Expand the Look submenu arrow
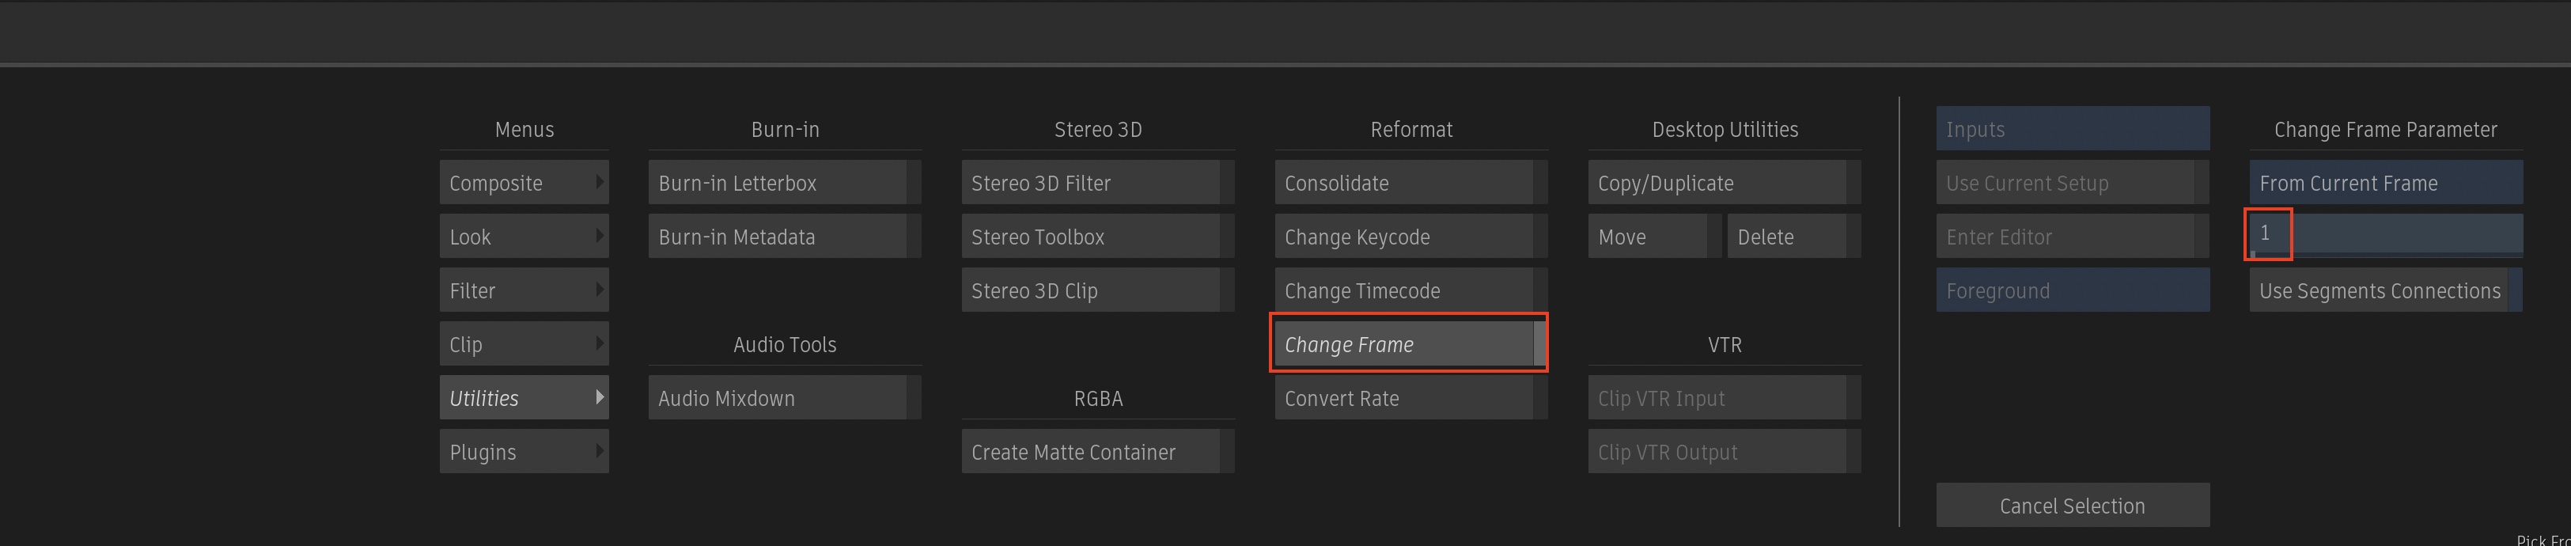 point(599,236)
